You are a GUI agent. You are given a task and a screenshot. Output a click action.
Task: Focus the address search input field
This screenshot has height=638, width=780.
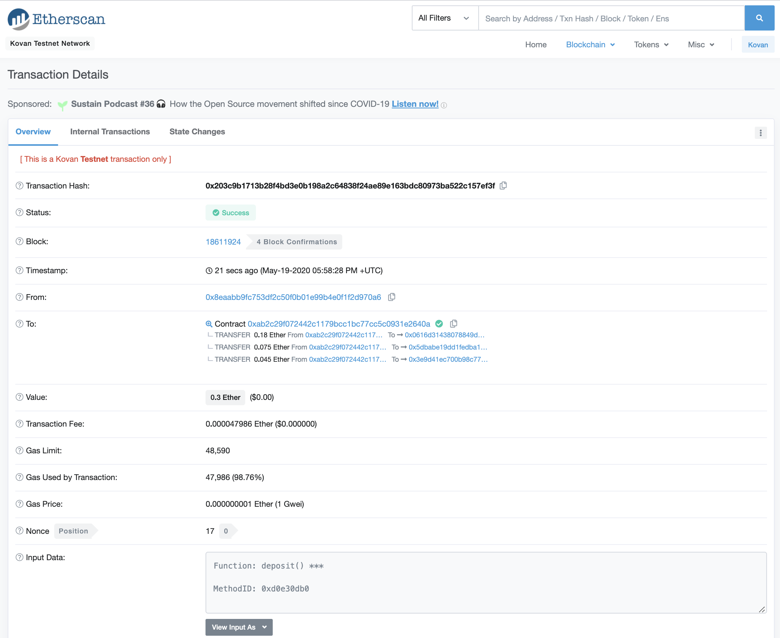[x=611, y=18]
